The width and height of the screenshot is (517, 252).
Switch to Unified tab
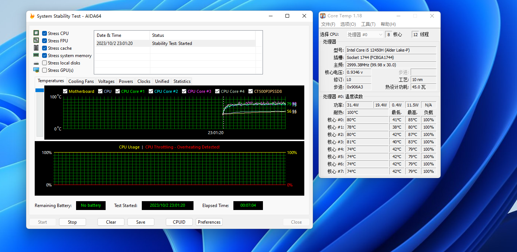pyautogui.click(x=162, y=81)
